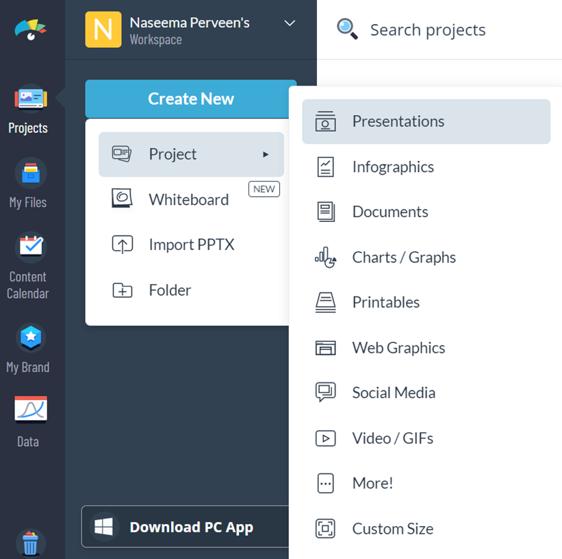562x559 pixels.
Task: Open the Projects sidebar icon
Action: click(x=31, y=99)
